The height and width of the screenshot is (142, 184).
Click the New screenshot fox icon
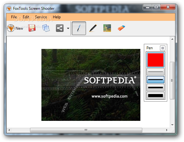(11, 28)
